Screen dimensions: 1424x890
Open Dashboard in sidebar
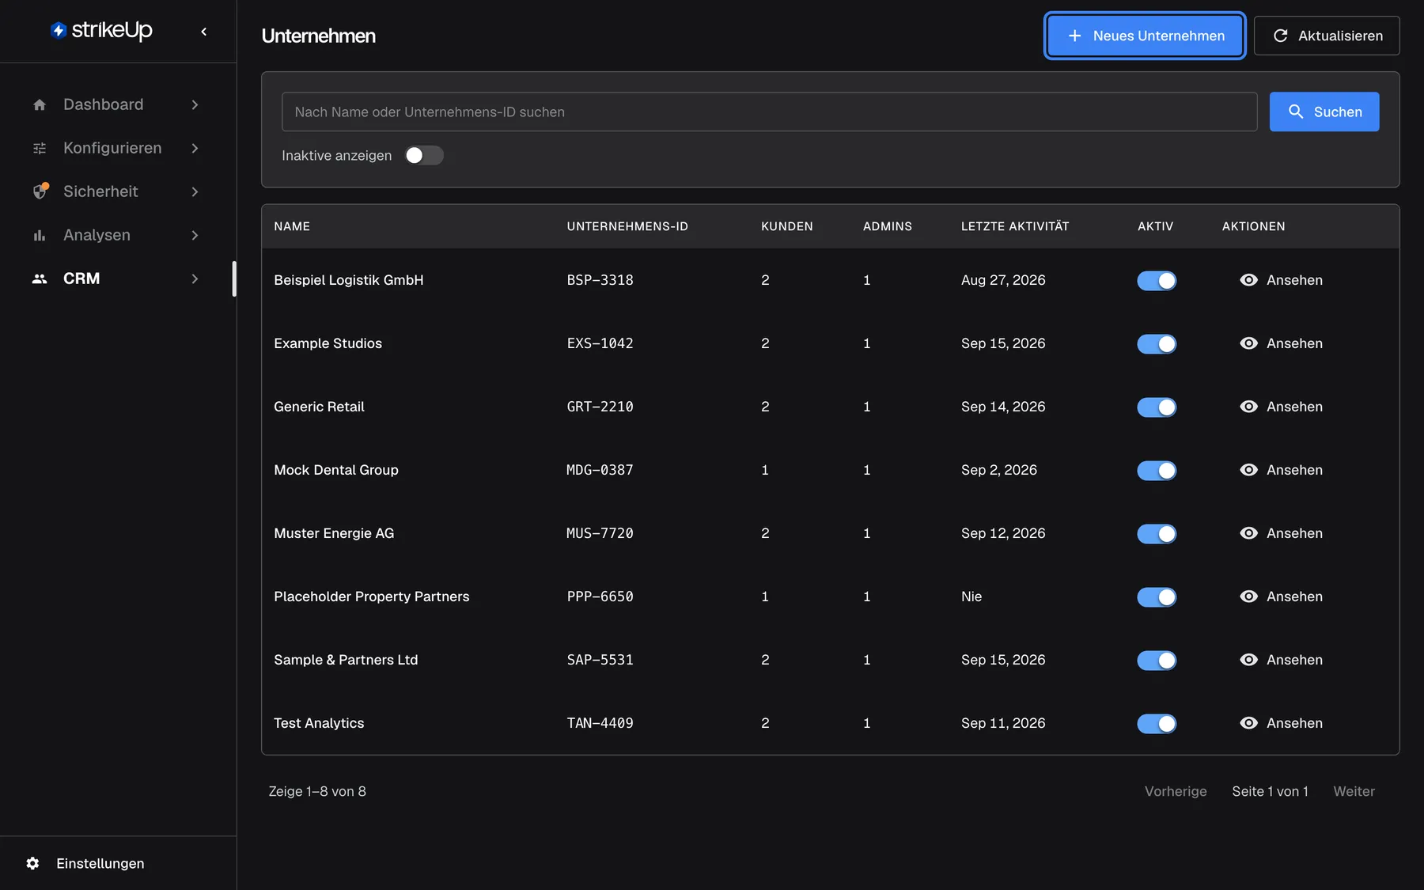click(x=116, y=104)
